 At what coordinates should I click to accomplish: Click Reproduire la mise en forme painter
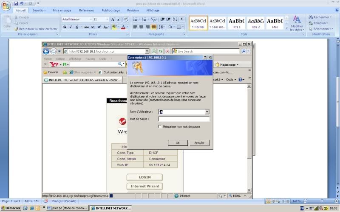[x=36, y=29]
